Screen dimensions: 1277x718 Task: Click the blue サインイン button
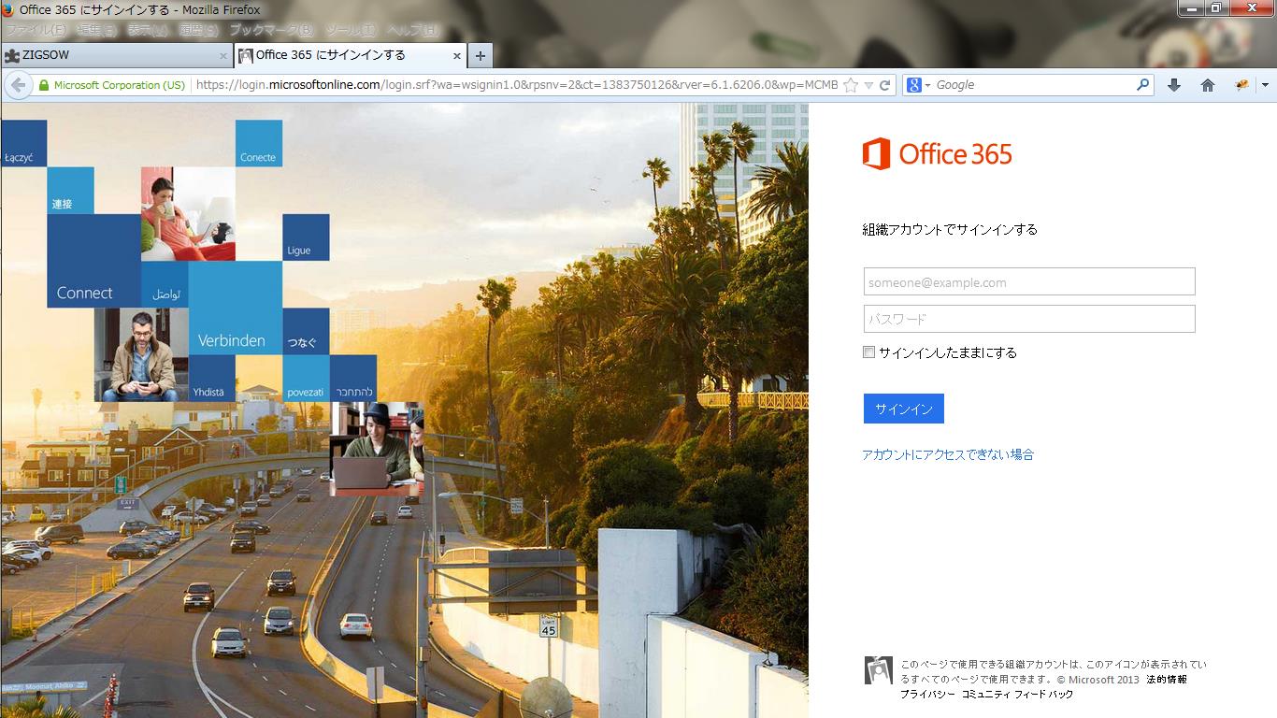[904, 409]
